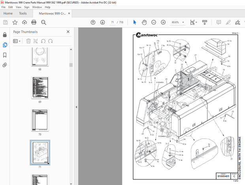The width and height of the screenshot is (245, 185).
Task: Click the Save file icon
Action: pyautogui.click(x=5, y=23)
